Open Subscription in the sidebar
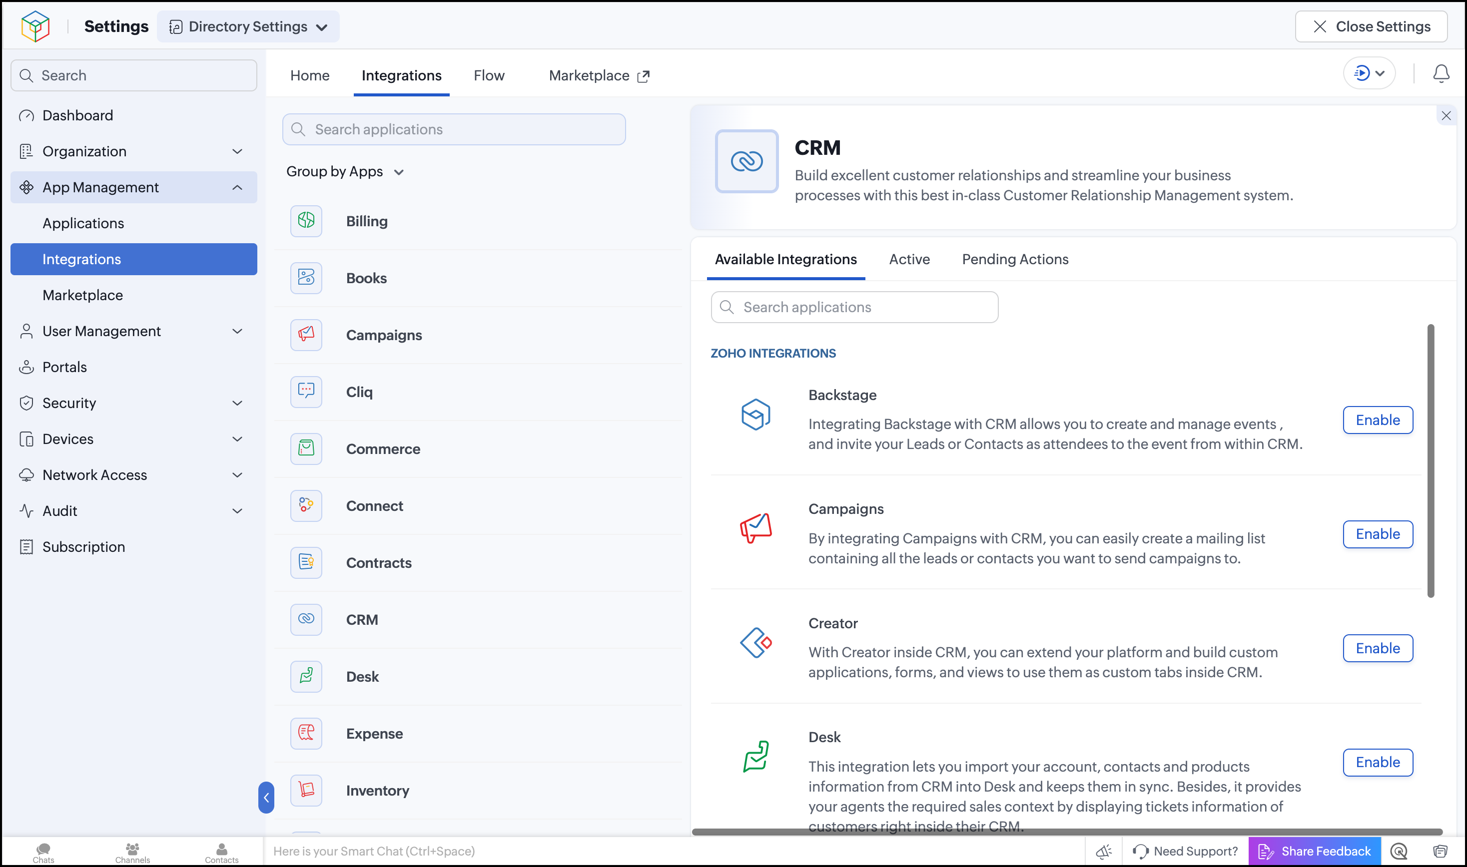The height and width of the screenshot is (867, 1467). (x=134, y=547)
